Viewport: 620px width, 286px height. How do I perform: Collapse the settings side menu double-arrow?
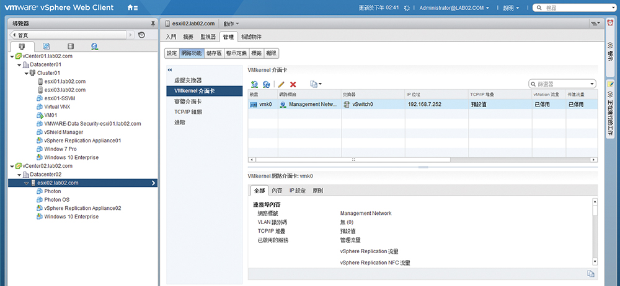[170, 70]
